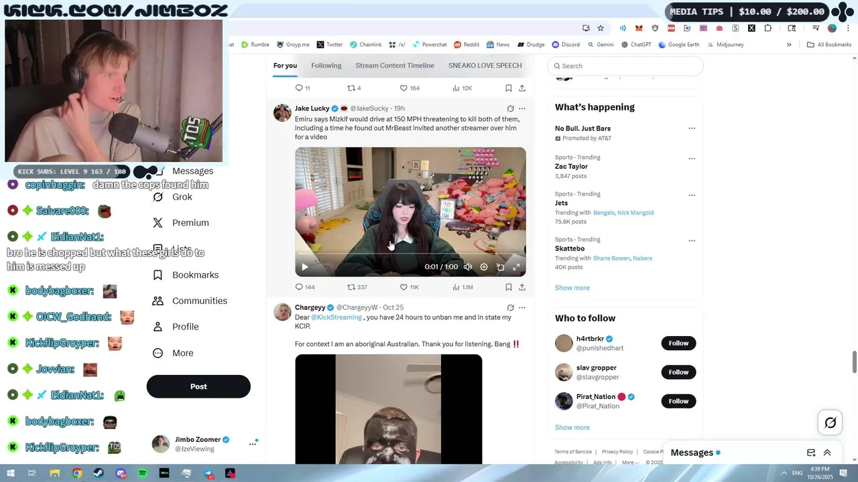Reply to Jake Lucky's Emiru post
The height and width of the screenshot is (482, 858).
(x=305, y=287)
